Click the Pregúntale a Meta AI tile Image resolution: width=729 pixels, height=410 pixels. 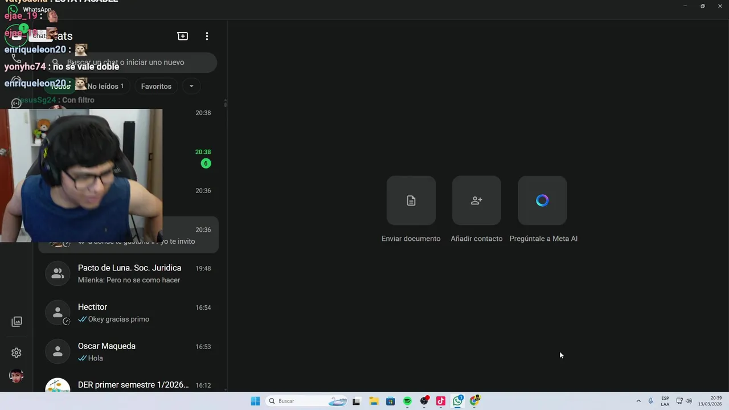[x=542, y=200]
